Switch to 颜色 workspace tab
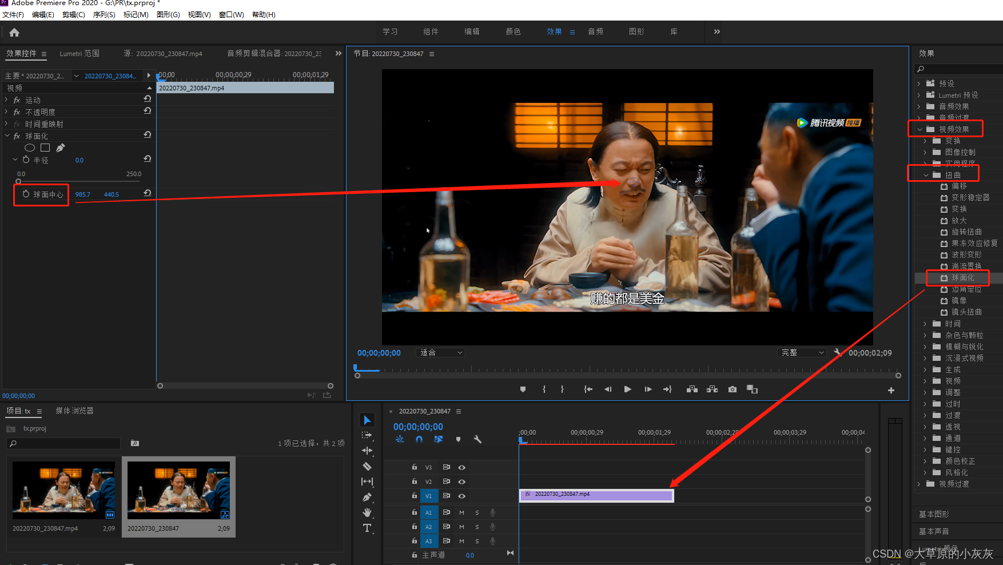The width and height of the screenshot is (1003, 565). pyautogui.click(x=513, y=31)
